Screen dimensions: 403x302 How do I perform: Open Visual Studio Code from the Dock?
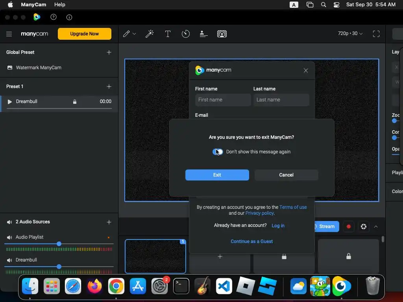click(224, 286)
